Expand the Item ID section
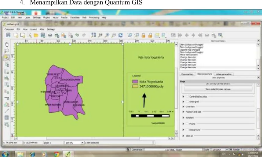Screen dimensions: 262x157 (183, 136)
